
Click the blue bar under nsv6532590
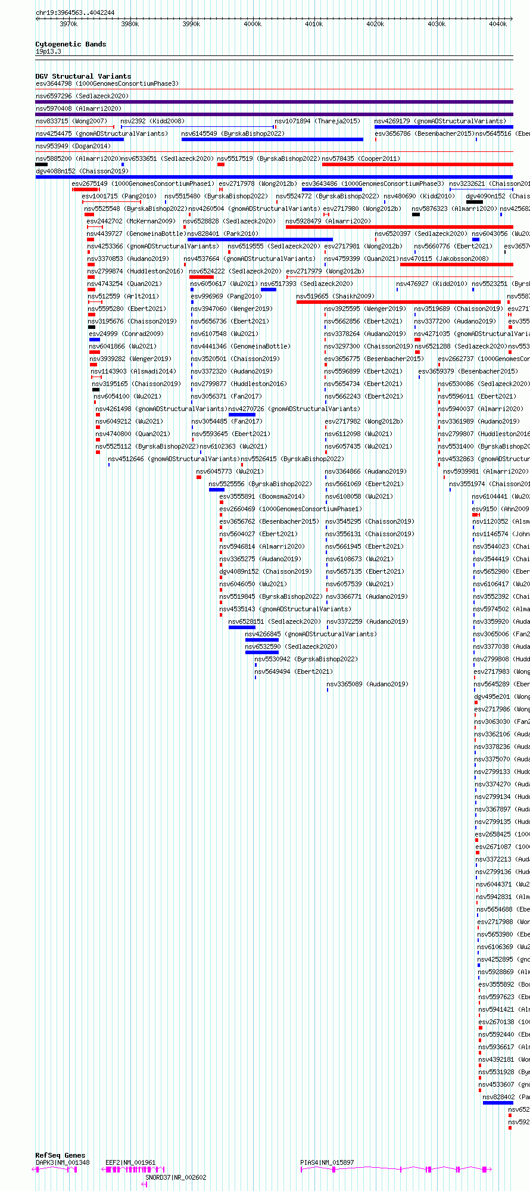point(262,652)
